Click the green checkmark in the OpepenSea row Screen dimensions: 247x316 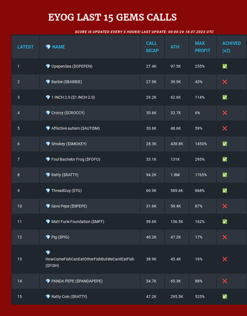tap(225, 66)
